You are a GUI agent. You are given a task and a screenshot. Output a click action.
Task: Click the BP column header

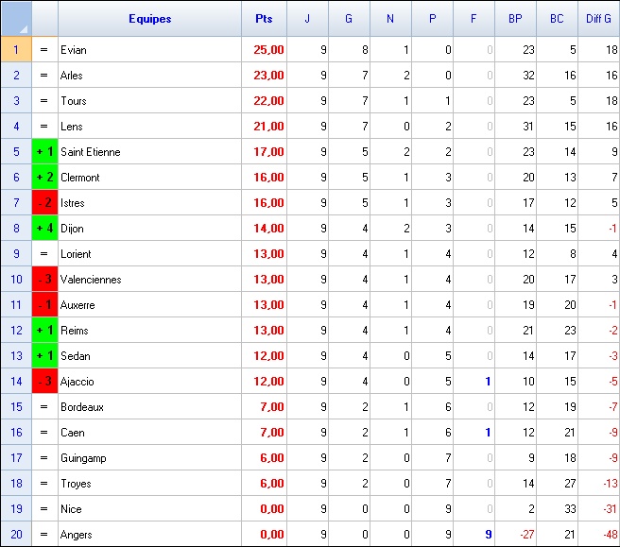516,19
